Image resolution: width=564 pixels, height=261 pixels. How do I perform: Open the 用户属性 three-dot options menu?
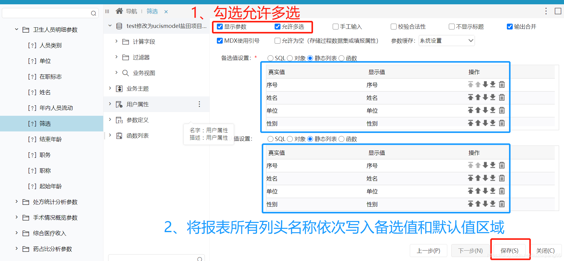[199, 104]
